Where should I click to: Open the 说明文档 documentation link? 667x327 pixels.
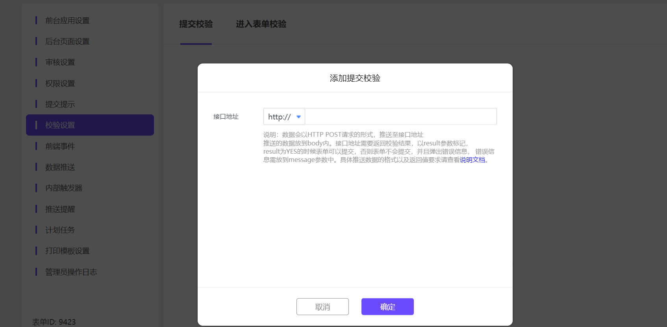(x=472, y=160)
